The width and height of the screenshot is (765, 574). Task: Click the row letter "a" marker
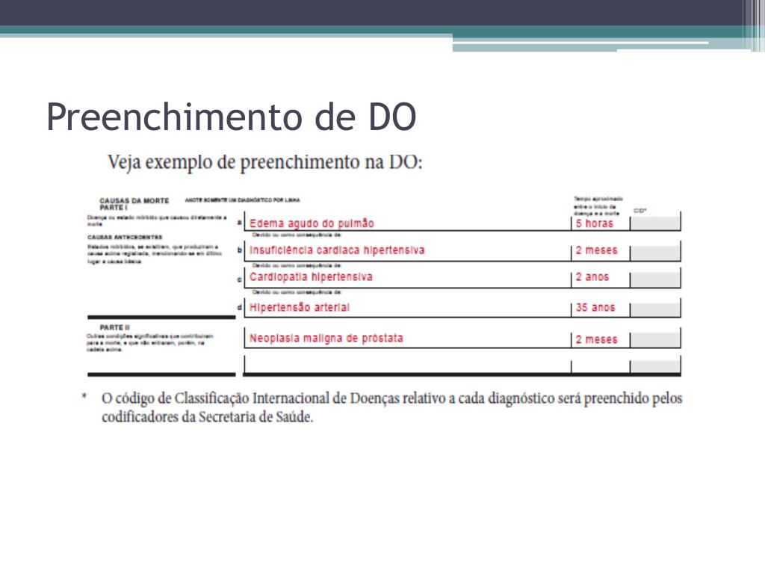tap(239, 223)
